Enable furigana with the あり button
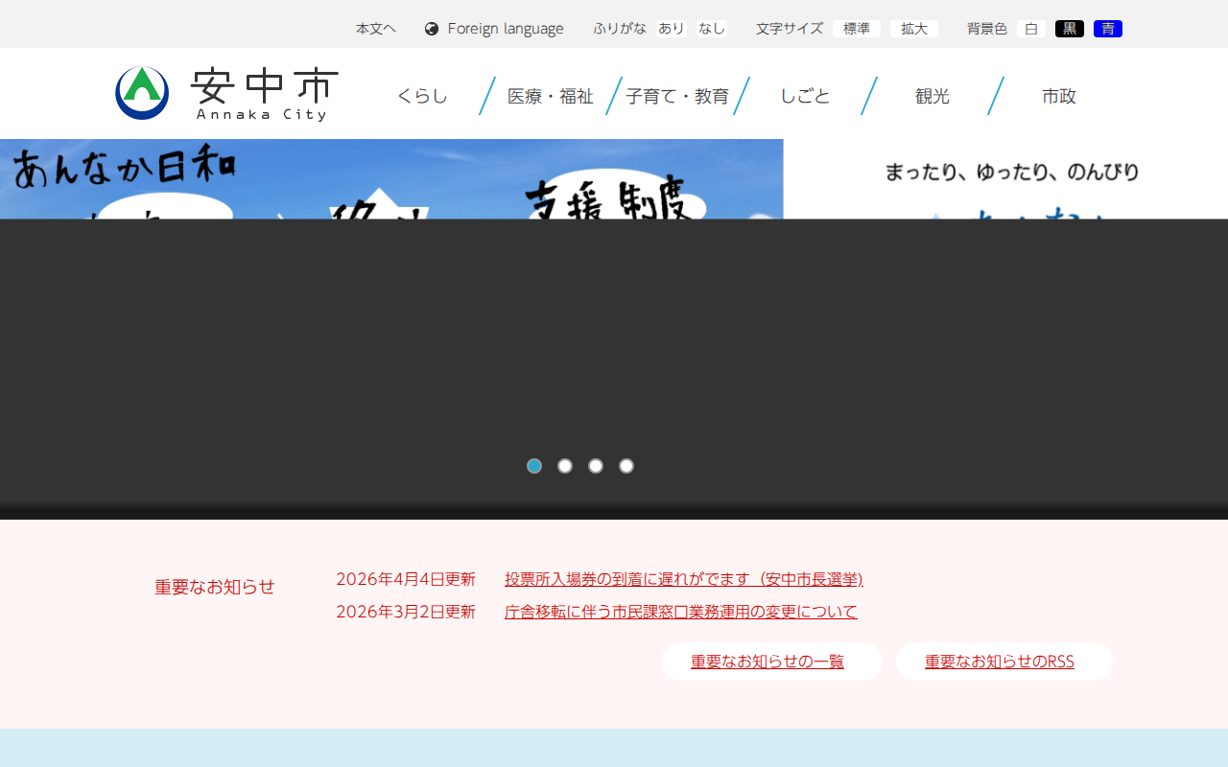Image resolution: width=1228 pixels, height=767 pixels. (x=671, y=28)
